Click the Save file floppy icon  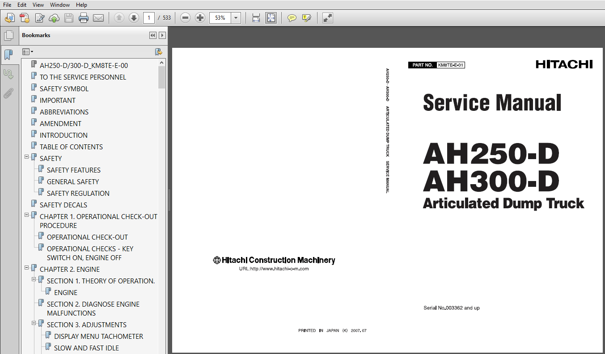pos(69,18)
